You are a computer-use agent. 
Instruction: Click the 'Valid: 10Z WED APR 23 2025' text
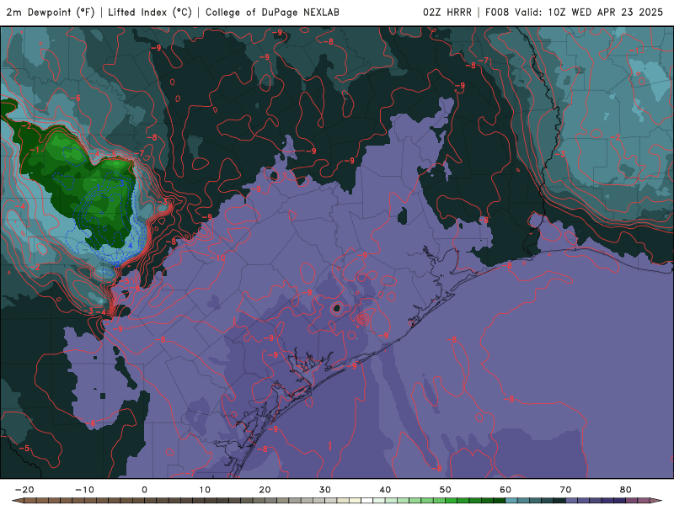click(589, 13)
